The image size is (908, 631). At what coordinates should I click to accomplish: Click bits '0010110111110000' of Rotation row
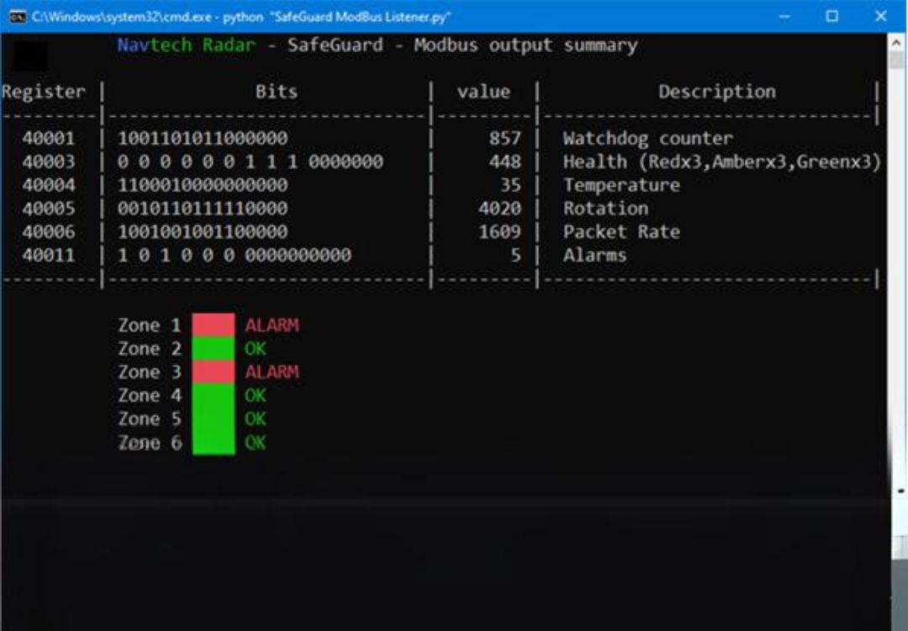coord(203,208)
